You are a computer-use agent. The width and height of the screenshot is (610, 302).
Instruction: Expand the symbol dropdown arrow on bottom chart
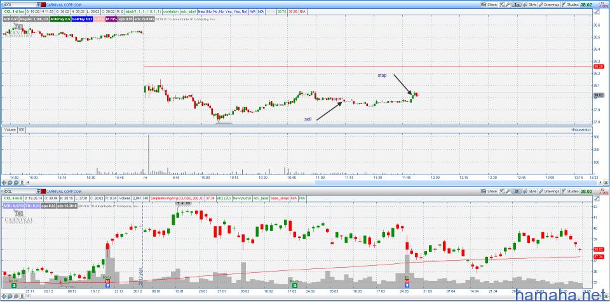(38, 191)
